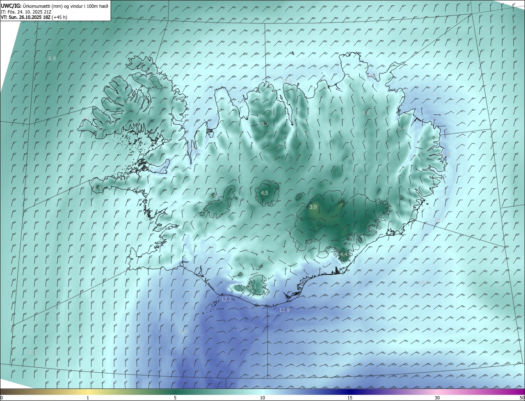The width and height of the screenshot is (525, 401).
Task: Click the 5.4 value label on the map
Action: [97, 188]
